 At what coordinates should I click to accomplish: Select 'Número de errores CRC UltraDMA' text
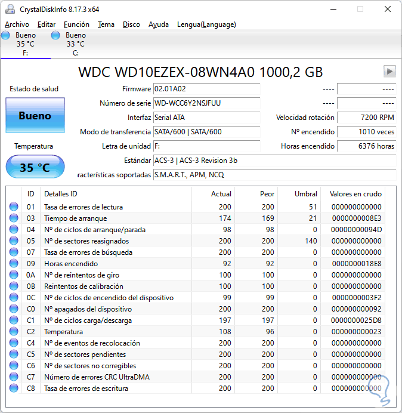(97, 377)
